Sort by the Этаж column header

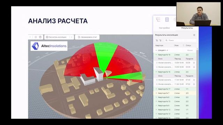(x=176, y=45)
